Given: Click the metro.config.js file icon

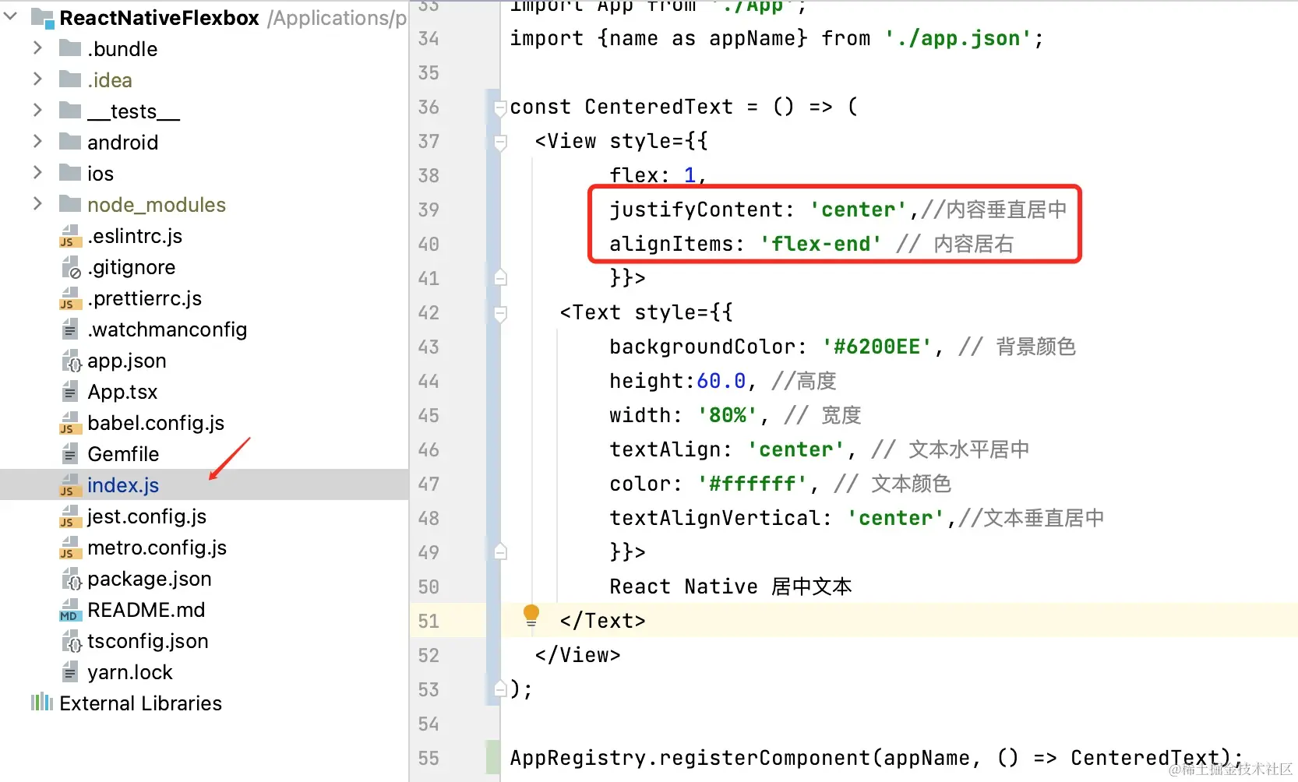Looking at the screenshot, I should (70, 548).
